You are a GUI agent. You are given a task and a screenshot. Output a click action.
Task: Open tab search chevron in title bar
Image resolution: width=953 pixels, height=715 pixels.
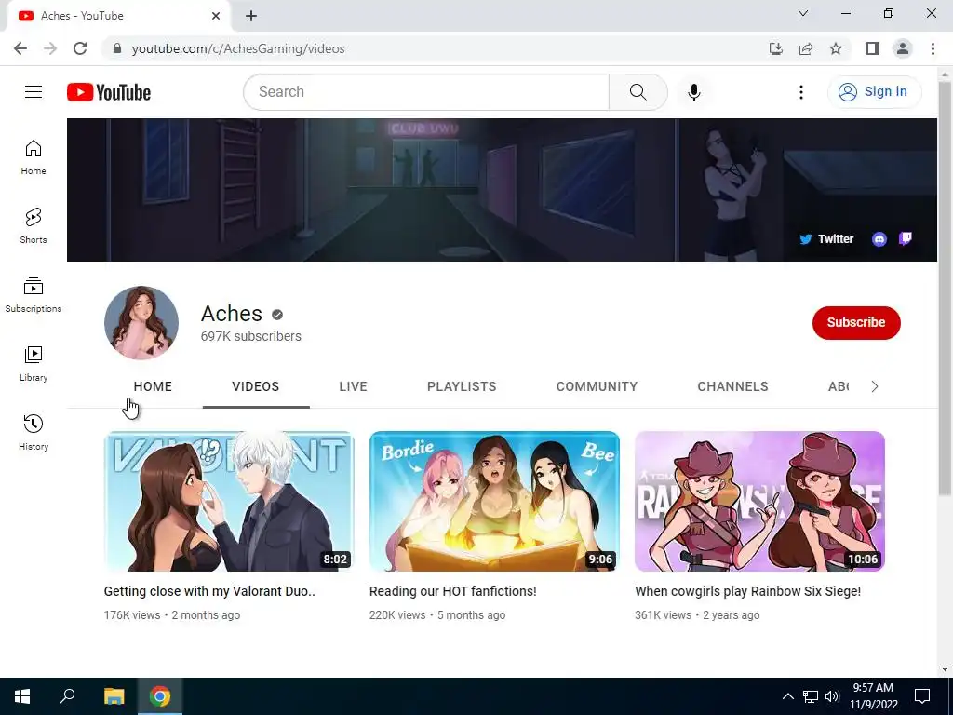[803, 13]
